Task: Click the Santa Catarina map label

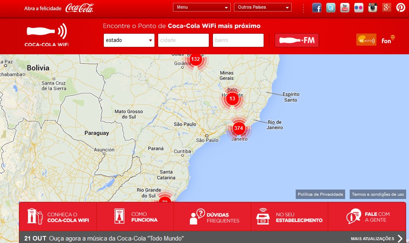Action: pos(166,175)
